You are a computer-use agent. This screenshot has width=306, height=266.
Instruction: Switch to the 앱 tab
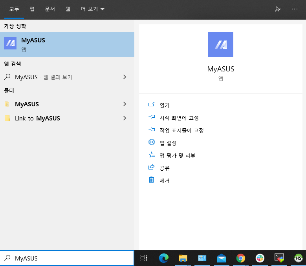click(32, 9)
